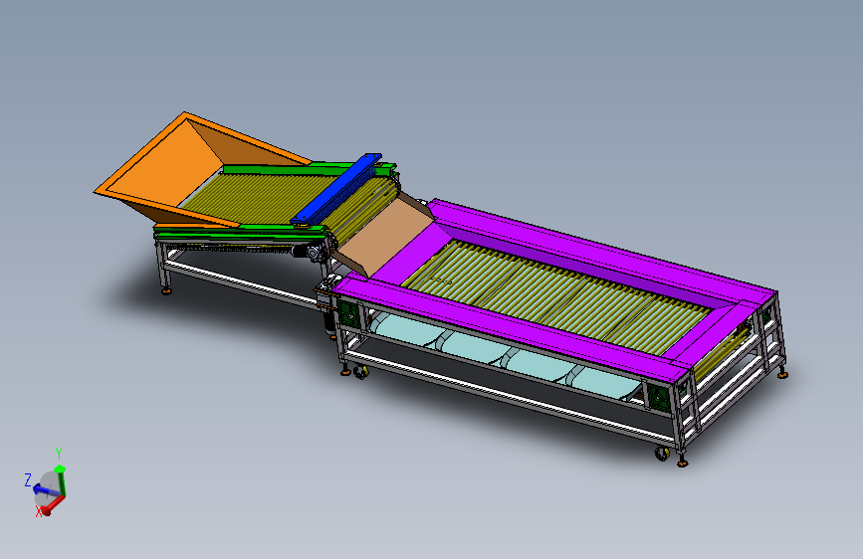Image resolution: width=863 pixels, height=559 pixels.
Task: Select the yellow rollers inside the magenta frame
Action: click(x=555, y=297)
